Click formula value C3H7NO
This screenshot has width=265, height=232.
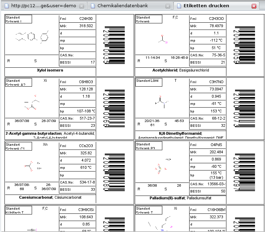tap(216, 82)
